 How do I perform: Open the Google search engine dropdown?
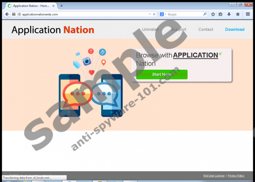pyautogui.click(x=163, y=14)
